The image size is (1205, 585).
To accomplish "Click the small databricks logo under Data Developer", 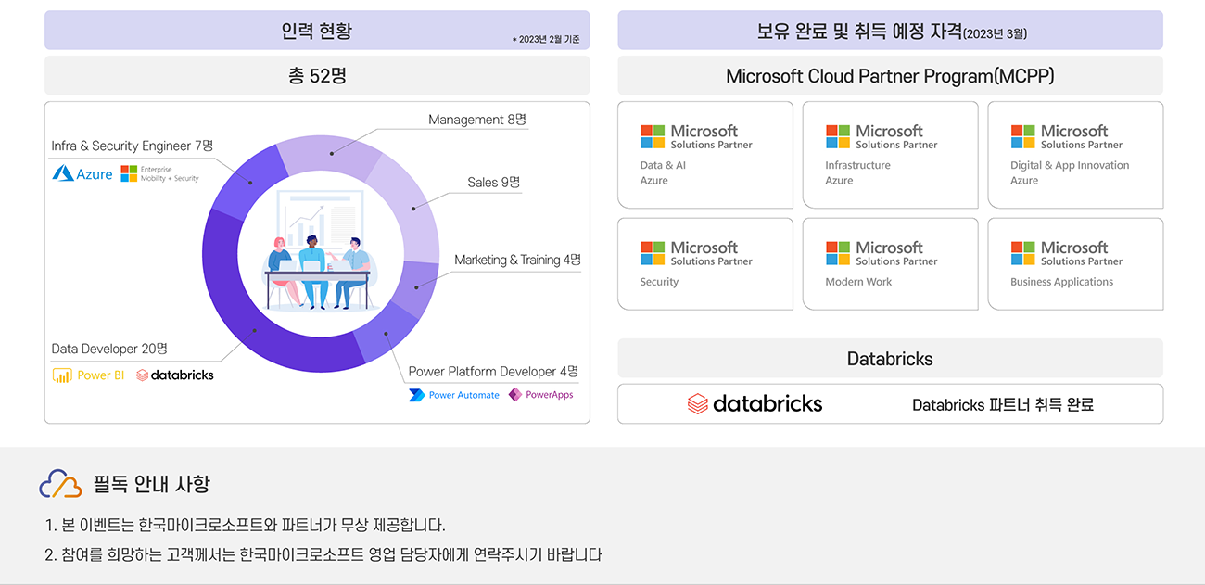I will click(175, 375).
